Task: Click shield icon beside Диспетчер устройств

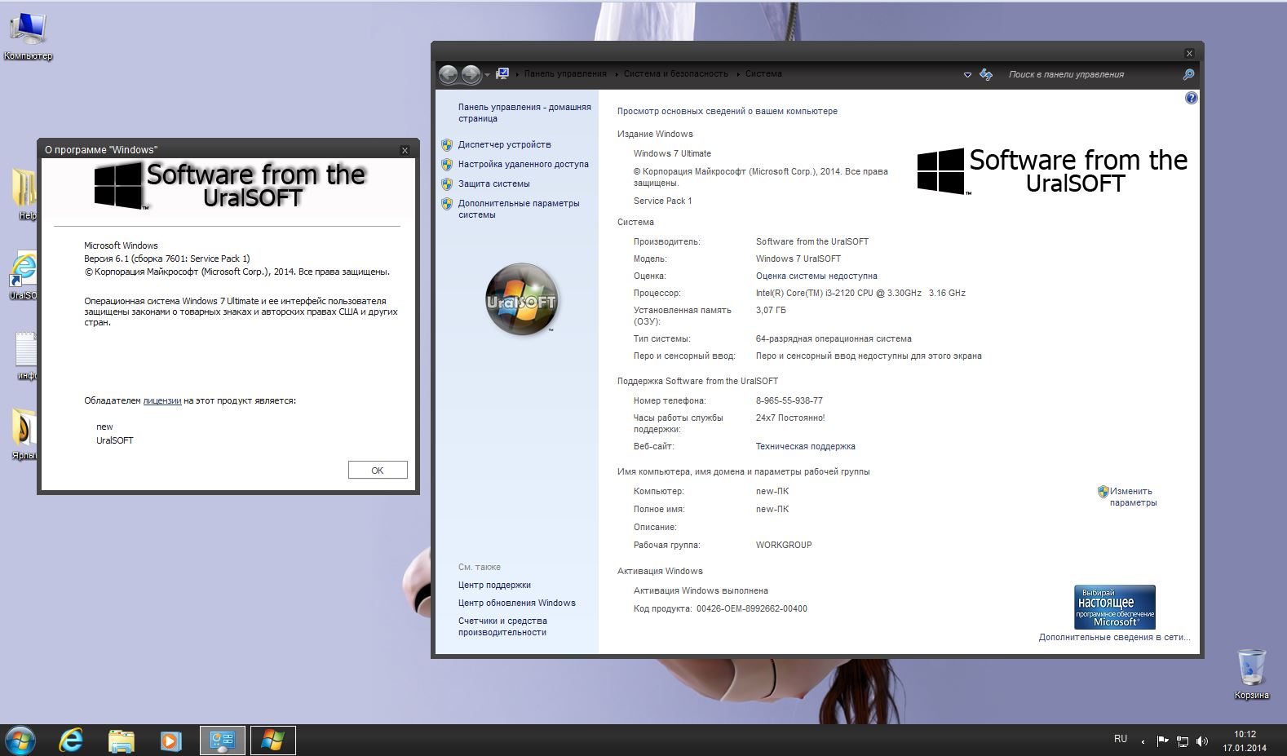Action: point(447,145)
